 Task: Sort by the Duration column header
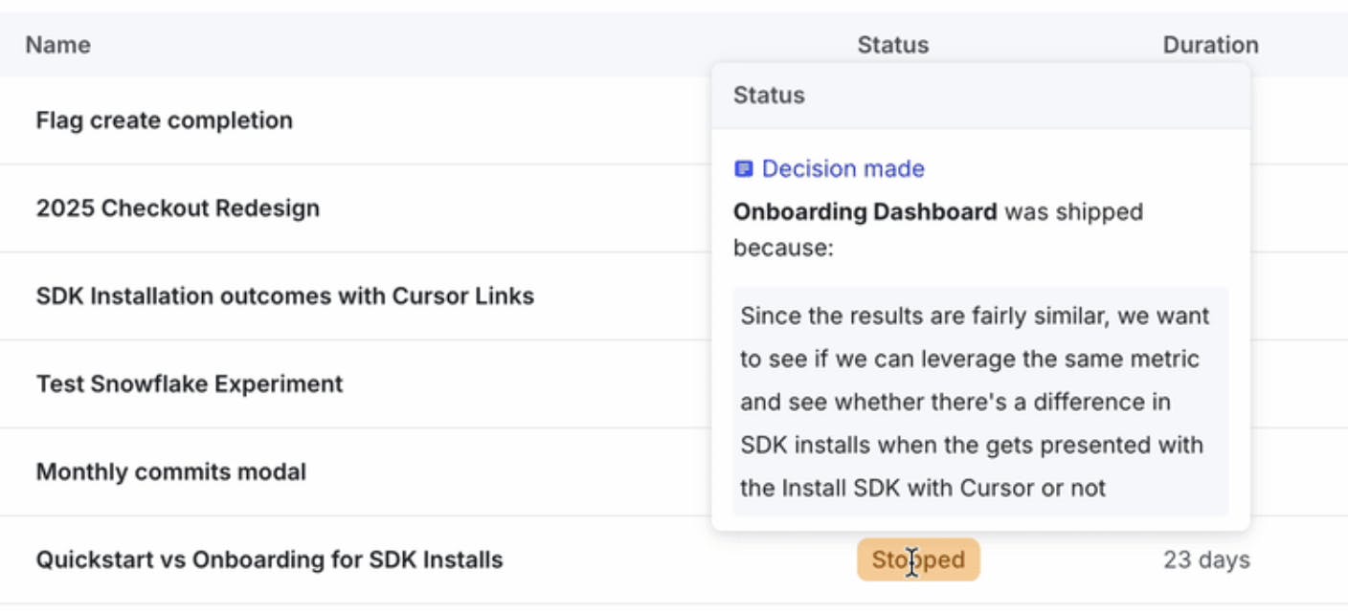[1210, 45]
